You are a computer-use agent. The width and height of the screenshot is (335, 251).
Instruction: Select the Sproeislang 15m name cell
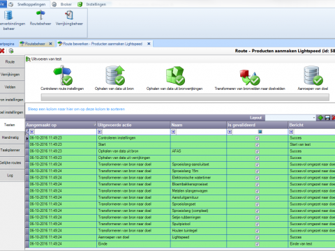coord(199,171)
